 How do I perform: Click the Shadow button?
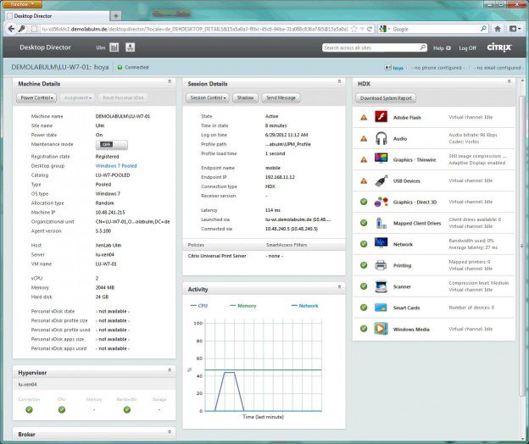click(x=245, y=97)
